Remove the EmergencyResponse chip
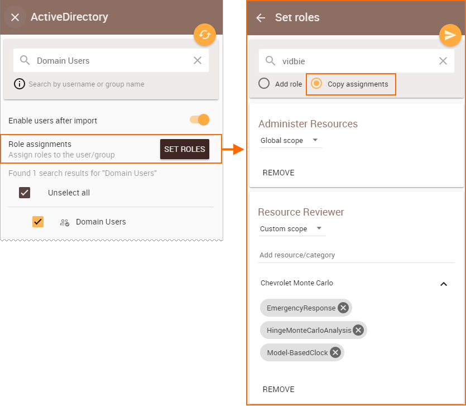 click(x=343, y=308)
